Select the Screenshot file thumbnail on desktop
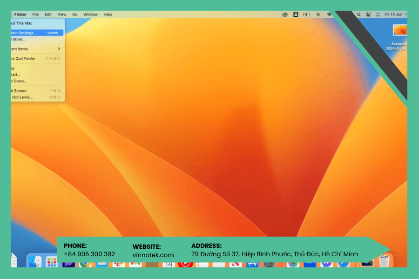The height and width of the screenshot is (279, 419). click(400, 30)
